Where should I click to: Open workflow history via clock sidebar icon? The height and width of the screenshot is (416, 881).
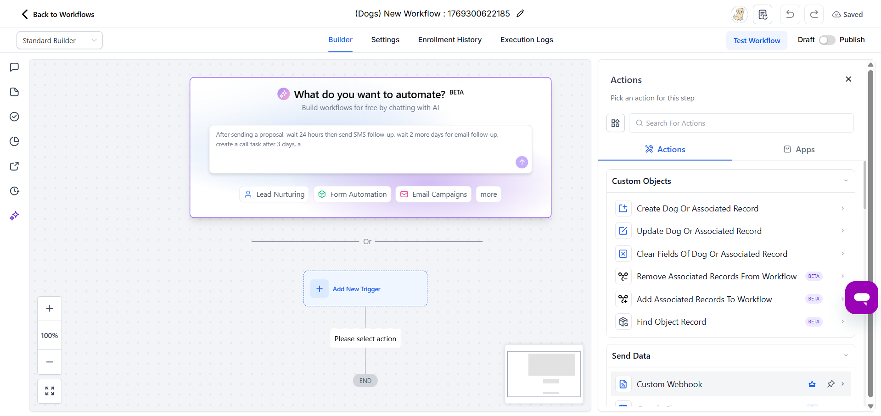(14, 191)
